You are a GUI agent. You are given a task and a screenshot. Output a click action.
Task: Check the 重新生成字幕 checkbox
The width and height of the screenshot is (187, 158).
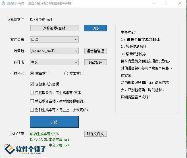pyautogui.click(x=32, y=110)
